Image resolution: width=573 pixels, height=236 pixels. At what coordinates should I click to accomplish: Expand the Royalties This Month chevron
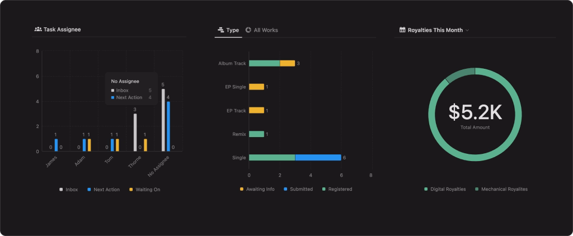[467, 30]
